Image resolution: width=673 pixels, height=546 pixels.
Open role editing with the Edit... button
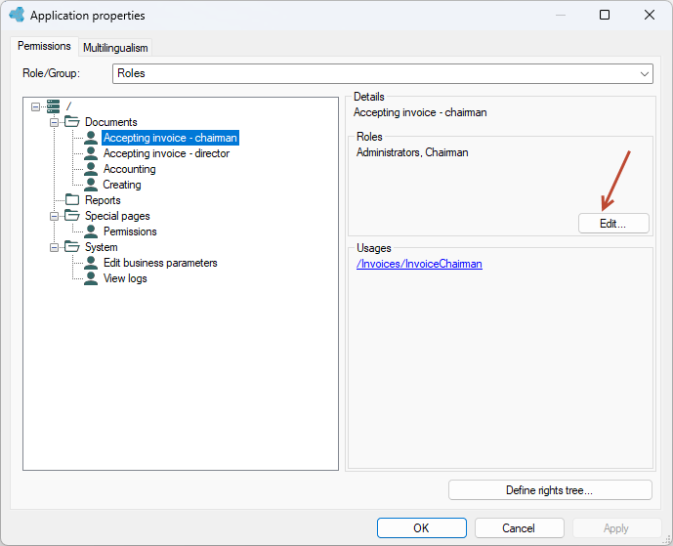click(x=613, y=224)
